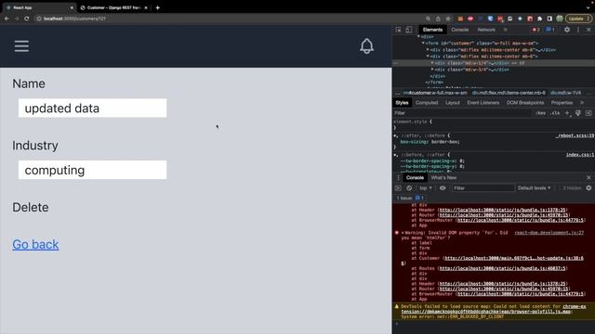Open a new browser tab
The height and width of the screenshot is (334, 595).
click(x=157, y=7)
